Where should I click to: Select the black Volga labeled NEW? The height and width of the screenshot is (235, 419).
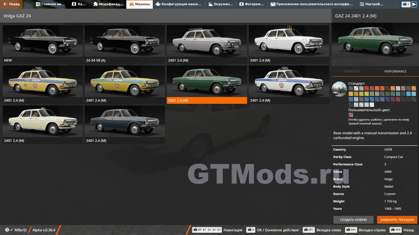(x=43, y=44)
